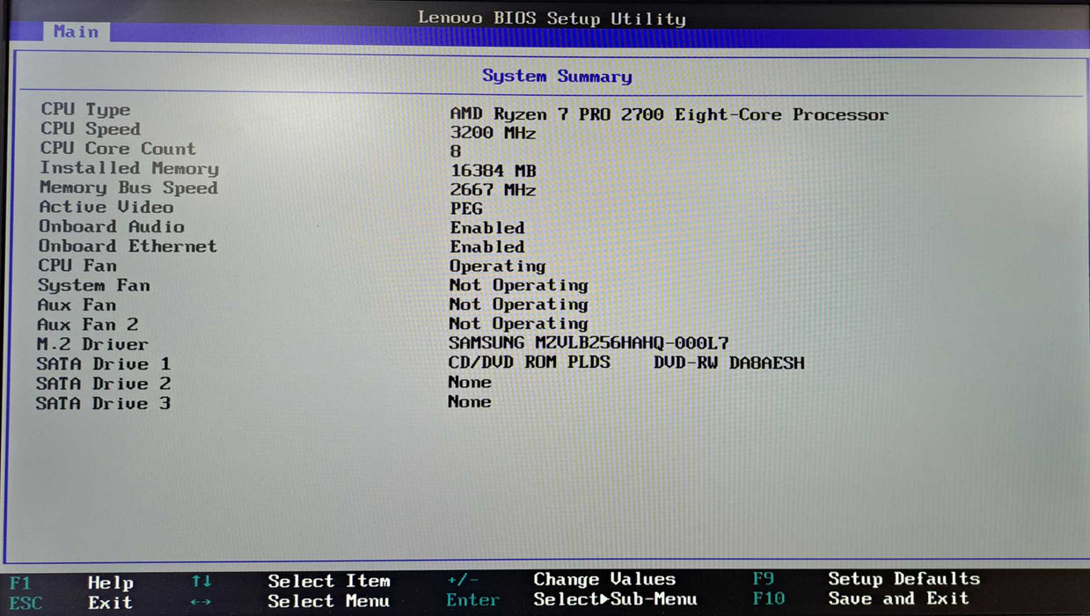The width and height of the screenshot is (1090, 616).
Task: Click the Onboard Audio Enabled value
Action: (486, 227)
